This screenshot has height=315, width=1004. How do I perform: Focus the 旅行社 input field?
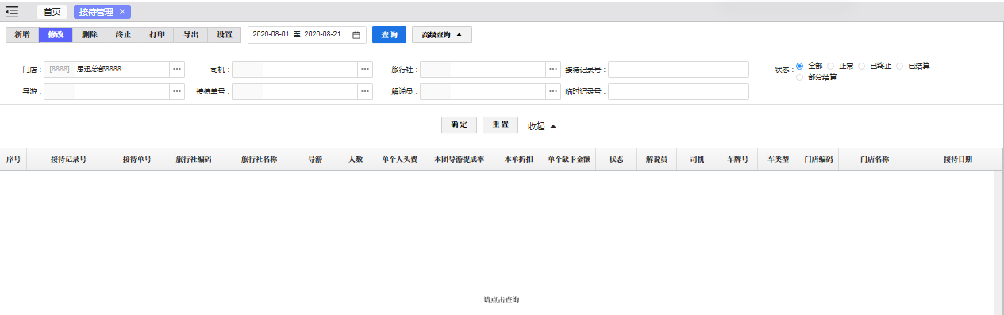(483, 69)
